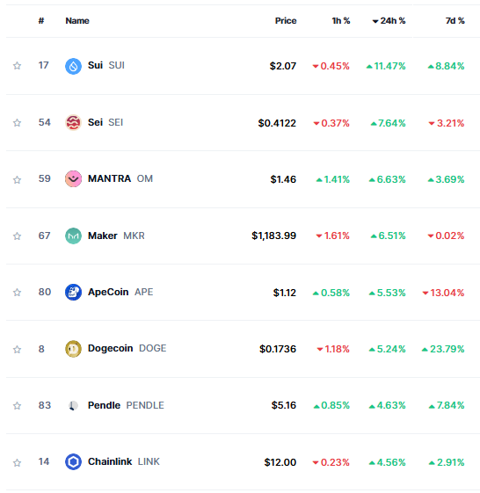The height and width of the screenshot is (493, 480).
Task: Sort by the 1h % column header
Action: coord(341,21)
